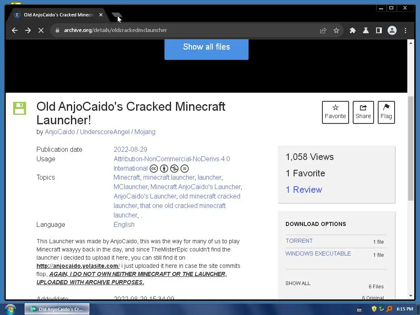The height and width of the screenshot is (315, 420).
Task: Click the address bar URL
Action: 115,30
